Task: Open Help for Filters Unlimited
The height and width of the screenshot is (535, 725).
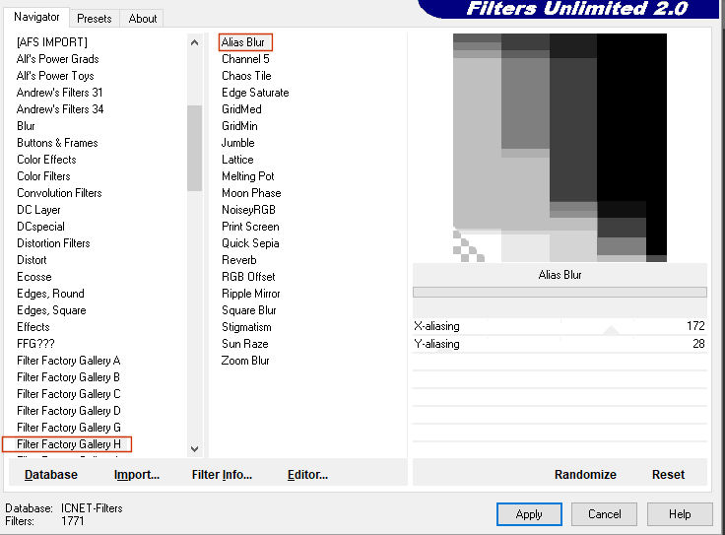Action: (x=680, y=514)
